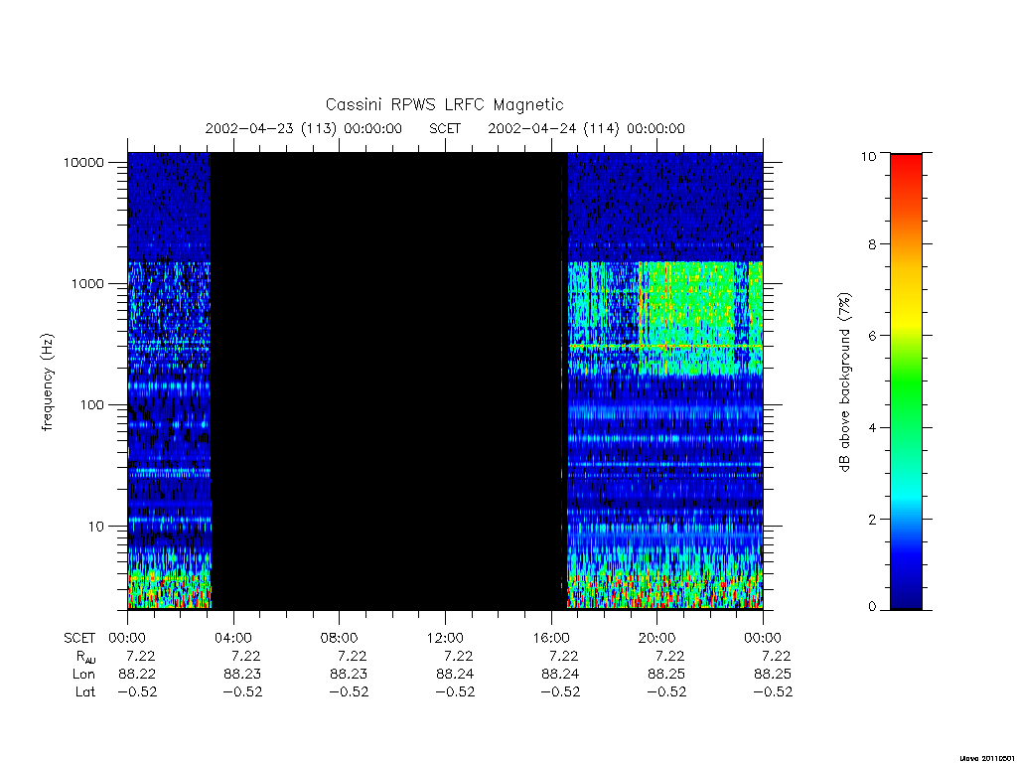Click the "10" value on the color bar
Viewport: 1017px width, 763px height.
[868, 156]
